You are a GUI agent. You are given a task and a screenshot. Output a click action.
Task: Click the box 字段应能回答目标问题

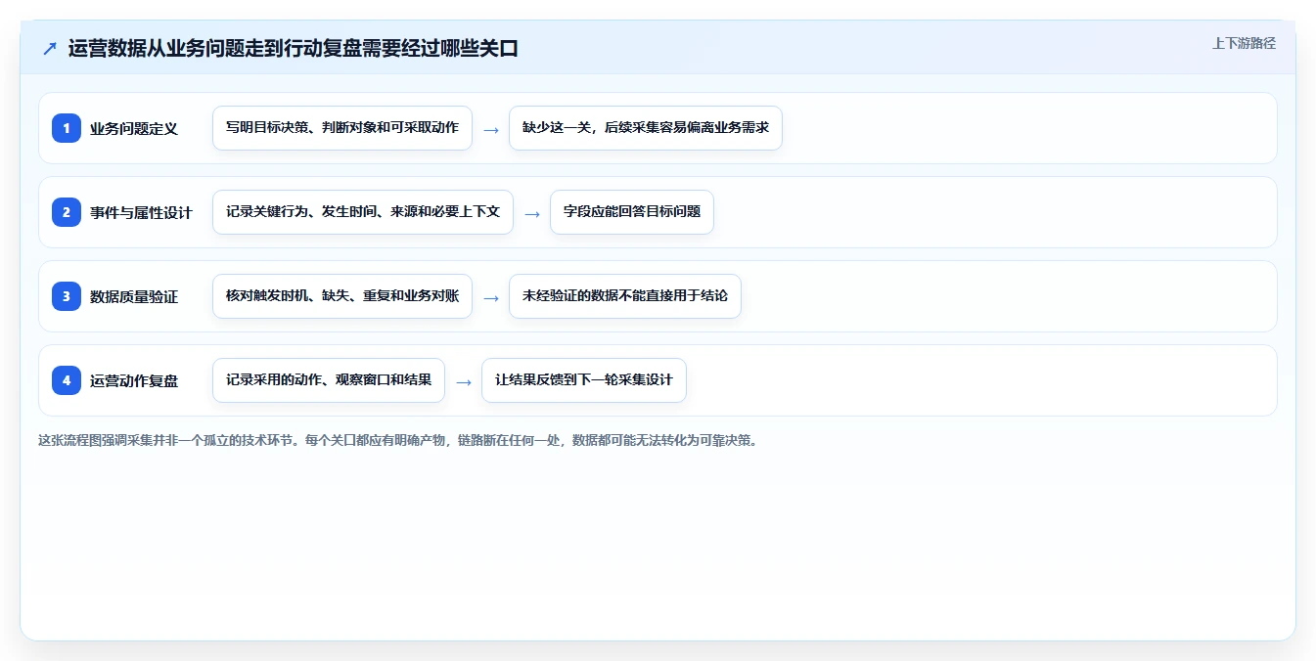(632, 212)
